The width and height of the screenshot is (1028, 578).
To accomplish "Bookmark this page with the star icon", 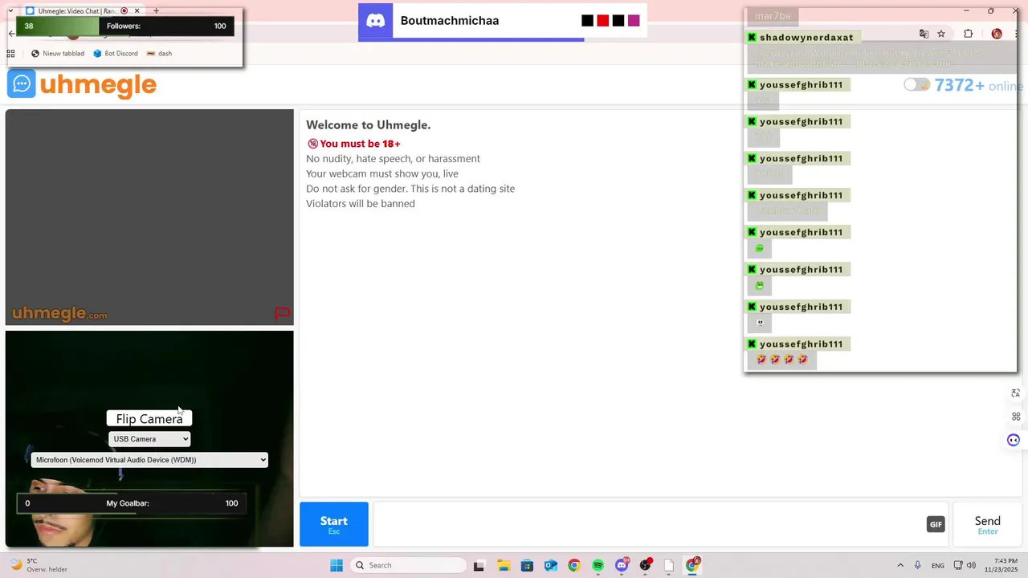I will (x=941, y=34).
